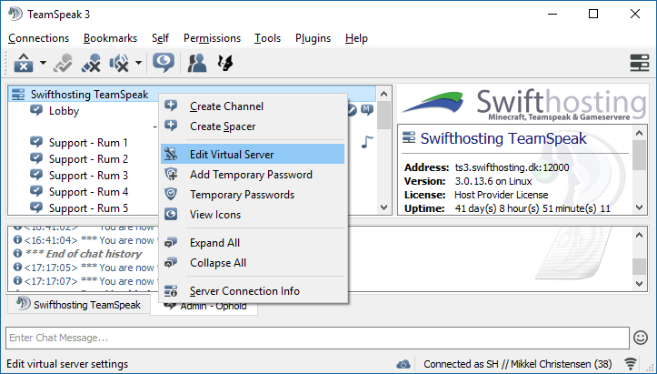The height and width of the screenshot is (374, 657).
Task: Click server info panel scroll down arrow
Action: coord(640,207)
